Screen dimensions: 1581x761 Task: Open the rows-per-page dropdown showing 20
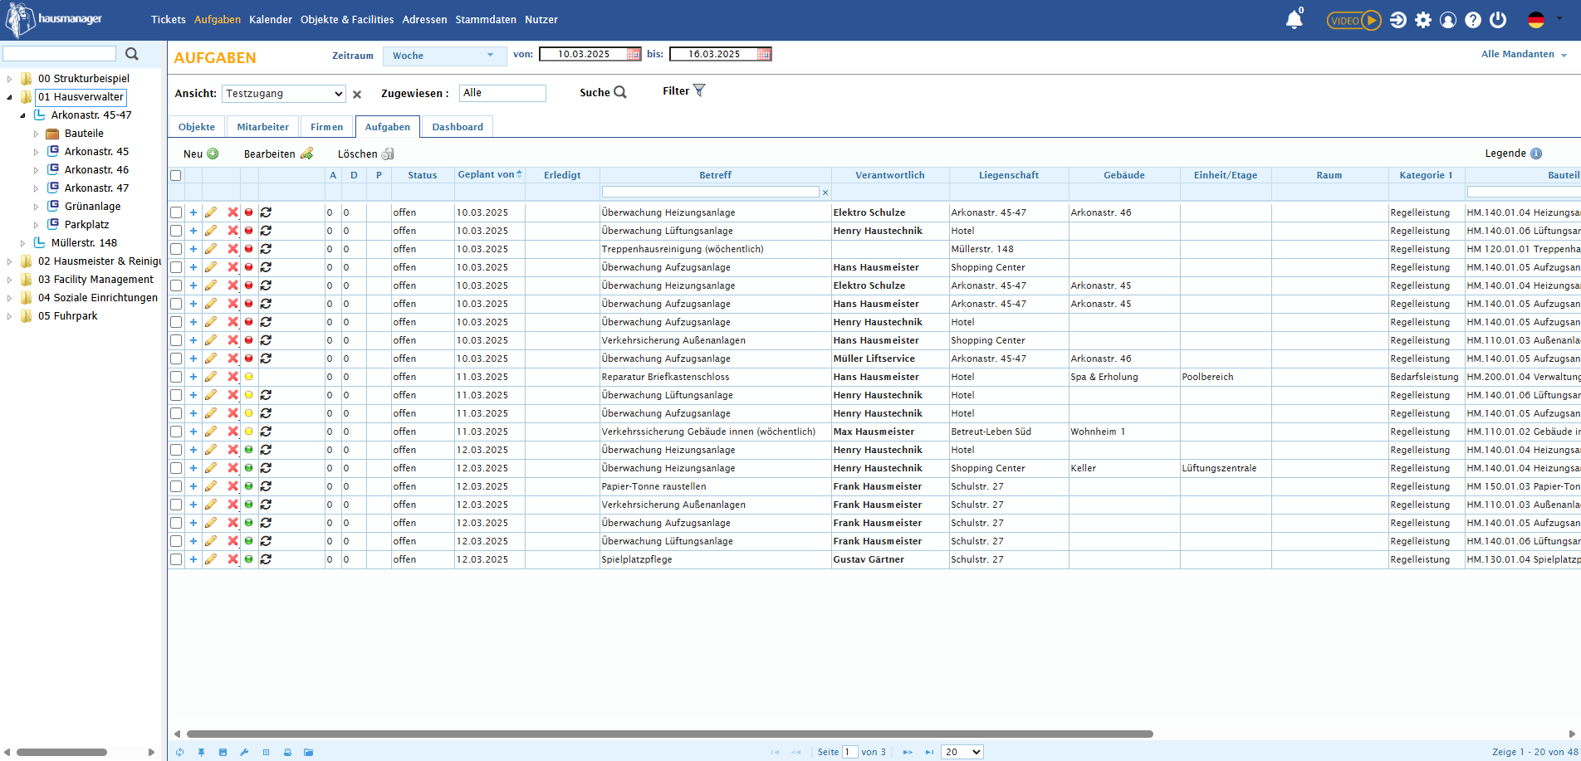pyautogui.click(x=962, y=752)
